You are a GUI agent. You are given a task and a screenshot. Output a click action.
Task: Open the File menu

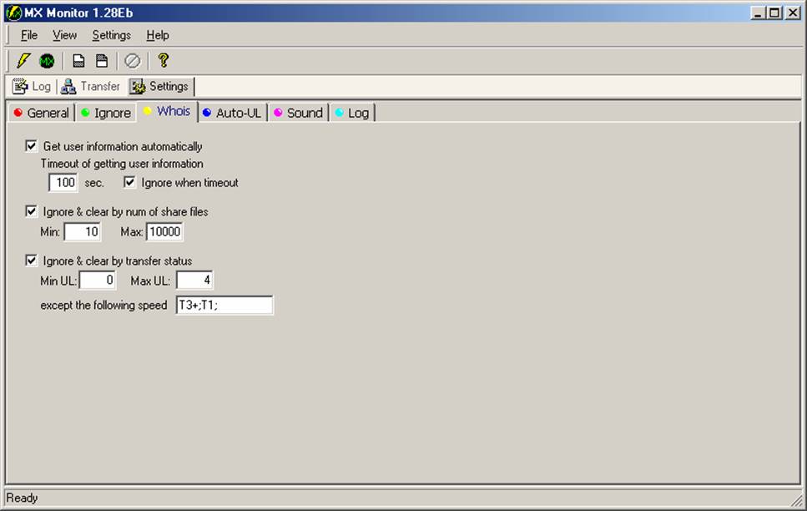pyautogui.click(x=29, y=35)
